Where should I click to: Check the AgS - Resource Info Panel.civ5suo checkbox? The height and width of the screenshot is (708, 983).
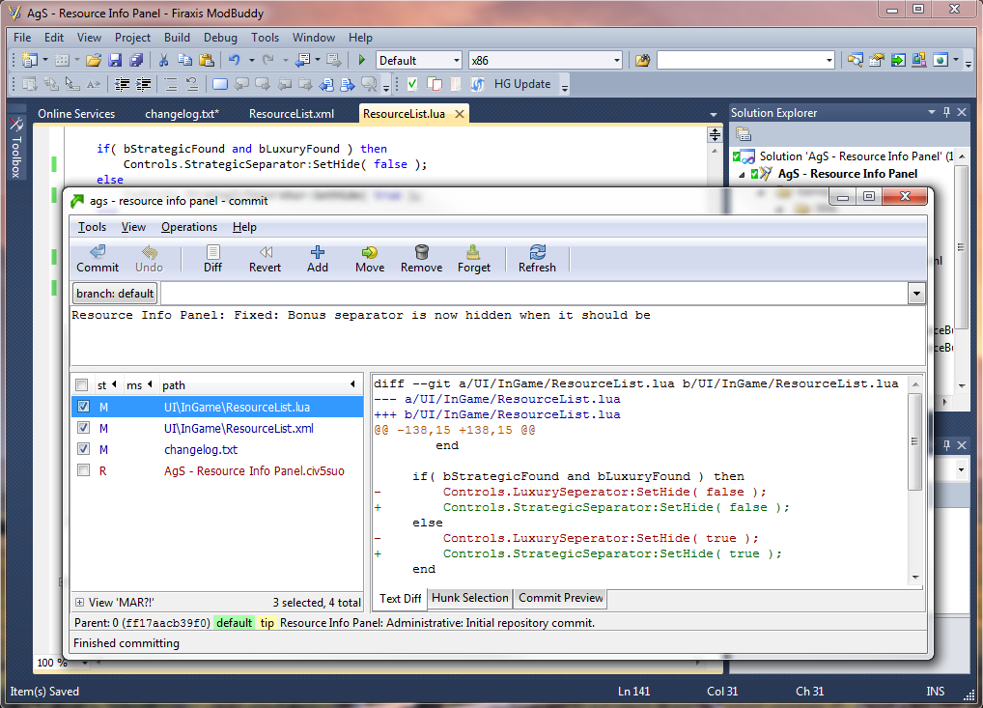click(x=83, y=470)
